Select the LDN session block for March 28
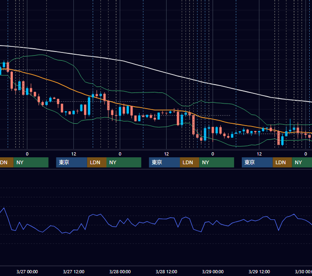312x276 pixels. [189, 162]
